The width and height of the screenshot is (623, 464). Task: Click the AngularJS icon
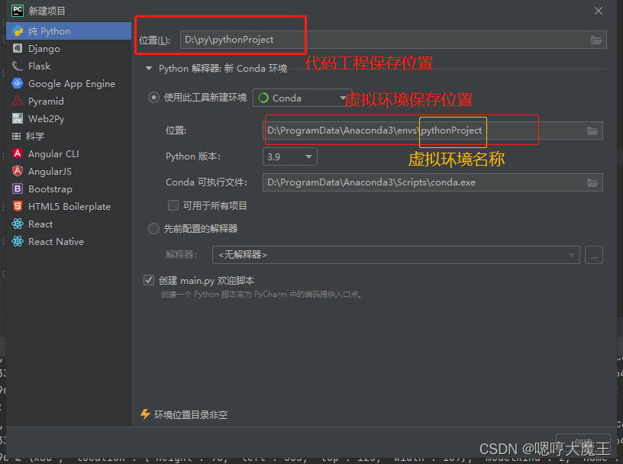coord(18,171)
